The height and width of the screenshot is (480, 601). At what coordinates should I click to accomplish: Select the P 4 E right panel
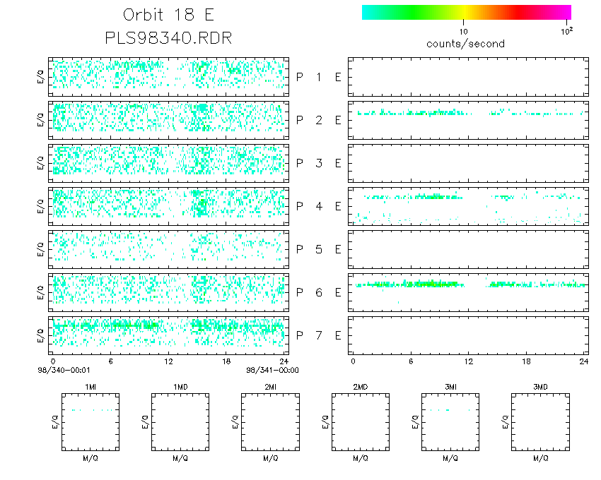(x=468, y=206)
